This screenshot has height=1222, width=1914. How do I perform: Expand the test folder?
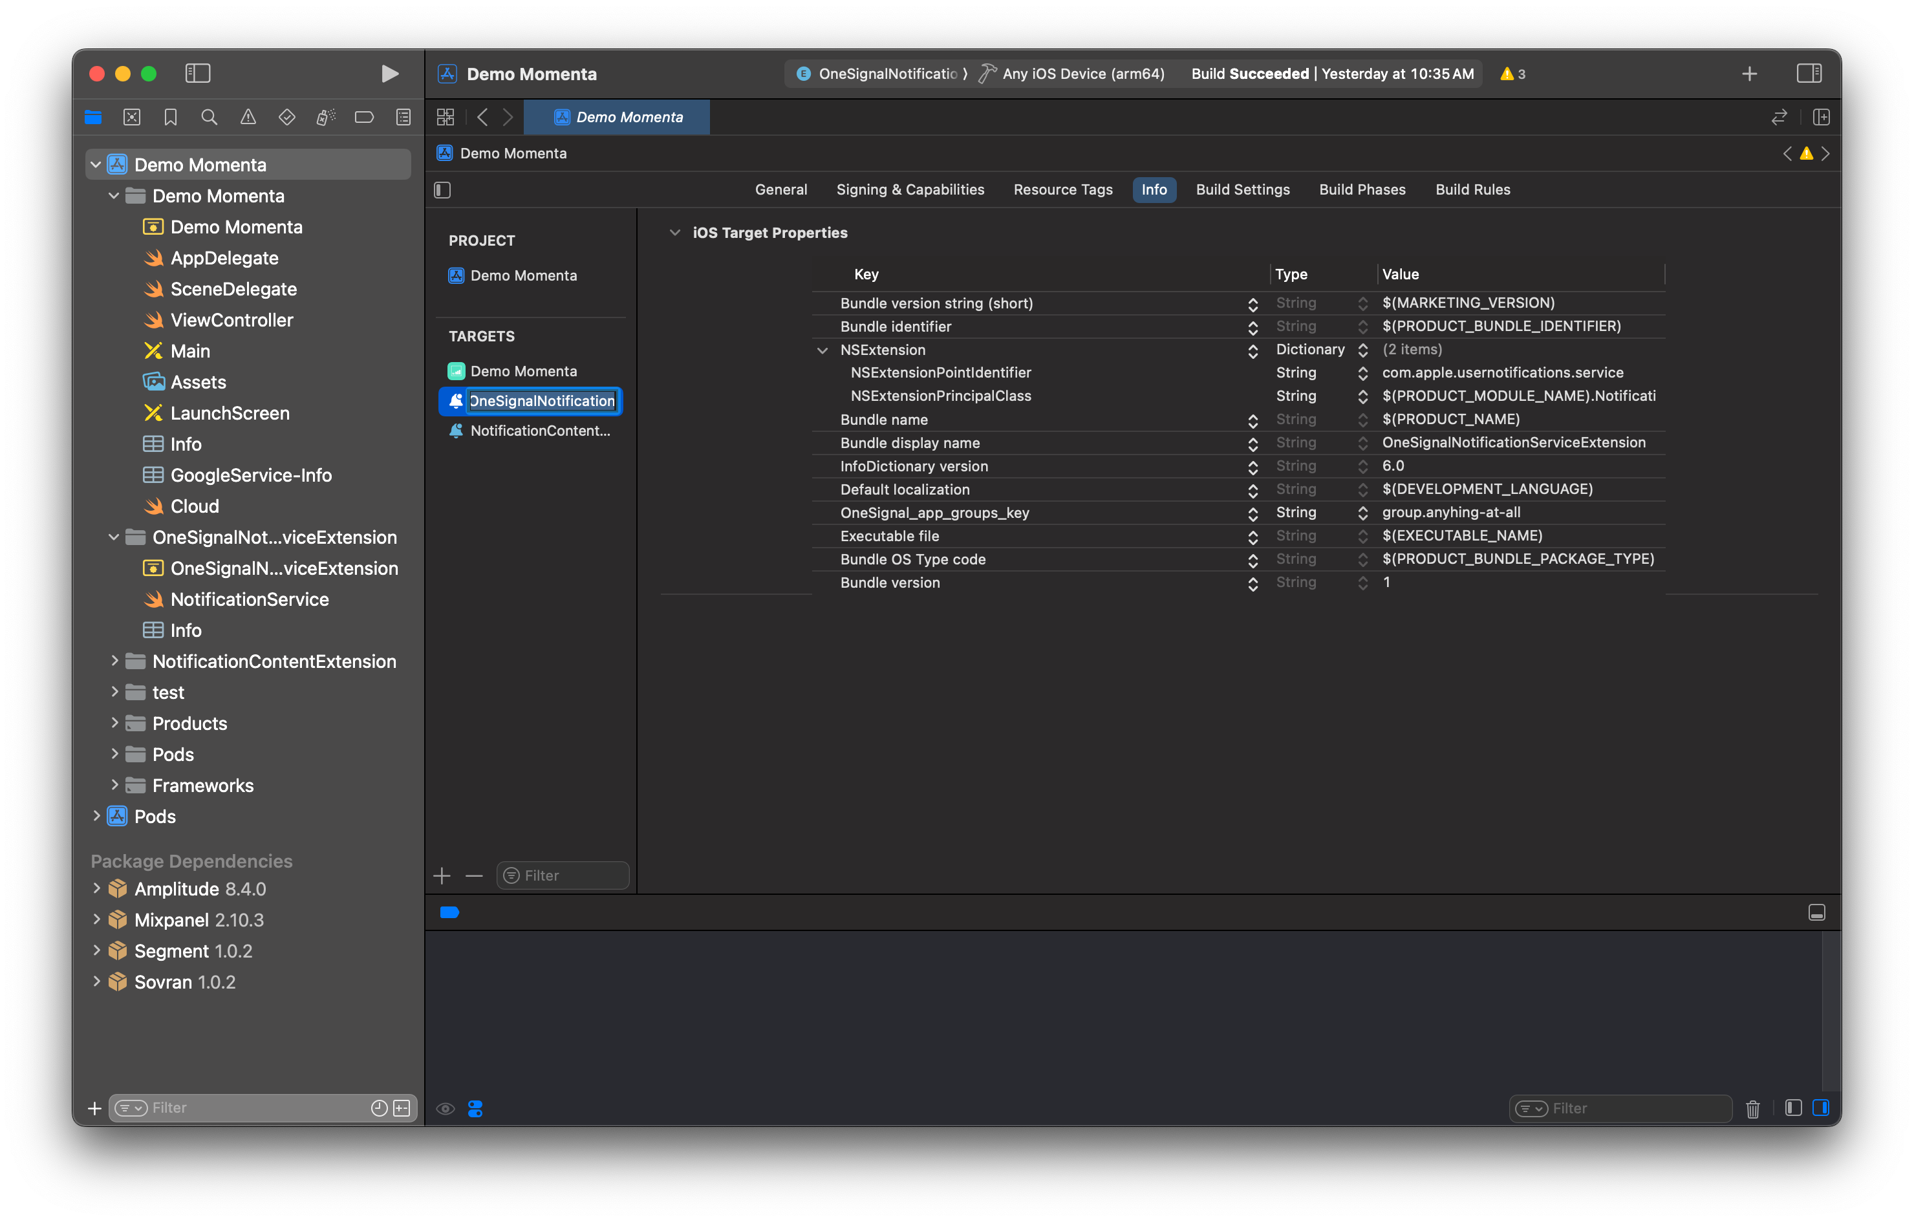[x=114, y=692]
